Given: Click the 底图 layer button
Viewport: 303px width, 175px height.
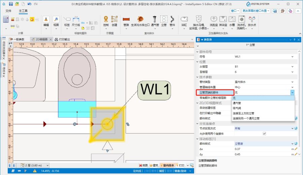Looking at the screenshot, I should (143, 165).
